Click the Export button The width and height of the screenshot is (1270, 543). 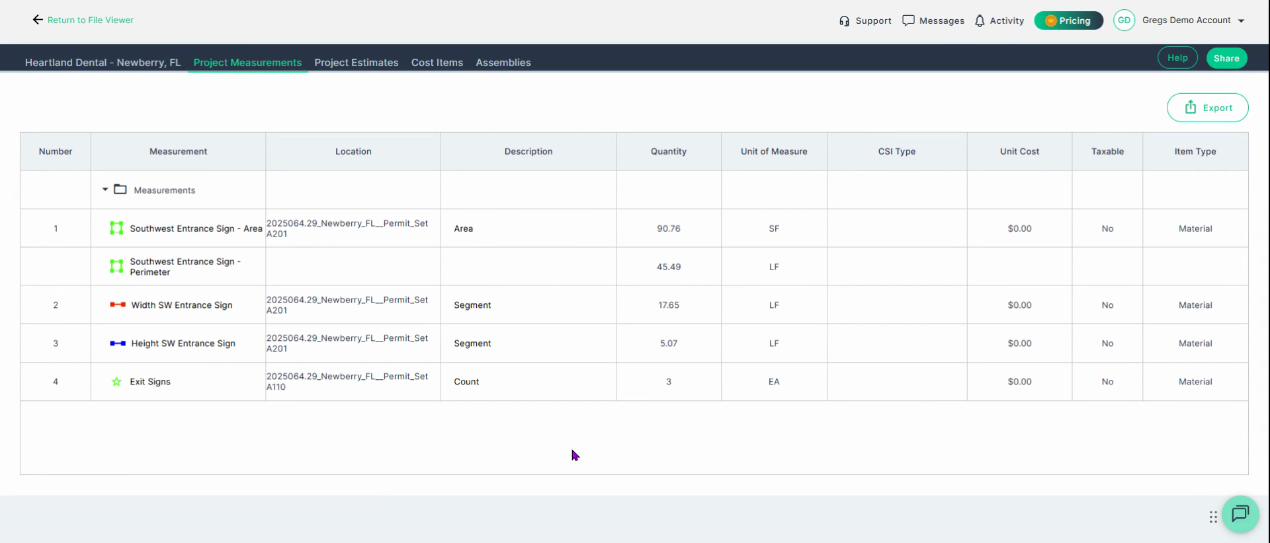click(x=1208, y=108)
